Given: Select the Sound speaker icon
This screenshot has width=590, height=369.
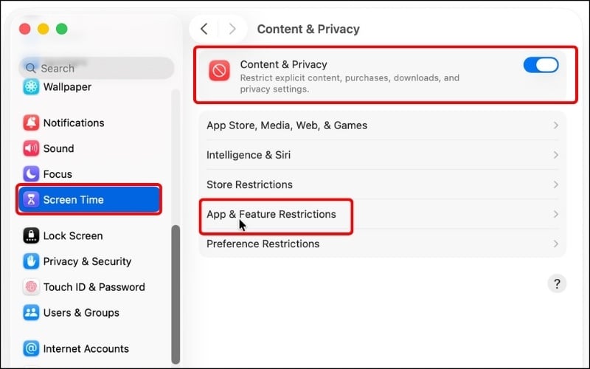Looking at the screenshot, I should point(31,148).
